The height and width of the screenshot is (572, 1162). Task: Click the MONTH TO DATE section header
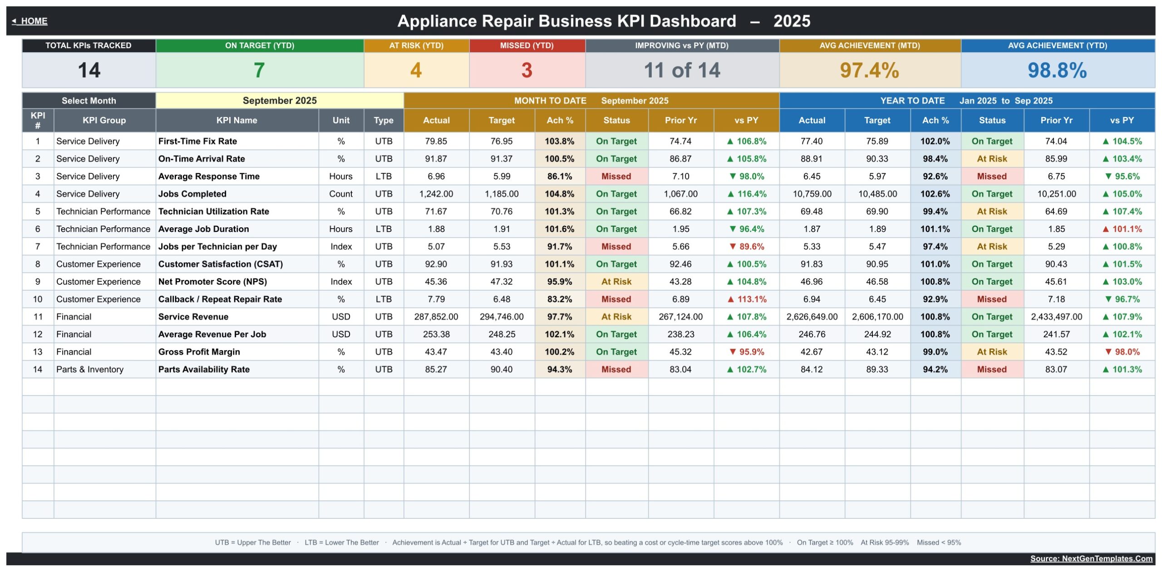coord(591,101)
